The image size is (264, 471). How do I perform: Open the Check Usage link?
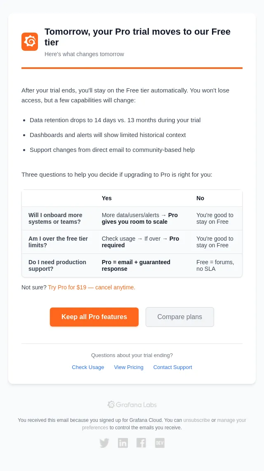[88, 367]
